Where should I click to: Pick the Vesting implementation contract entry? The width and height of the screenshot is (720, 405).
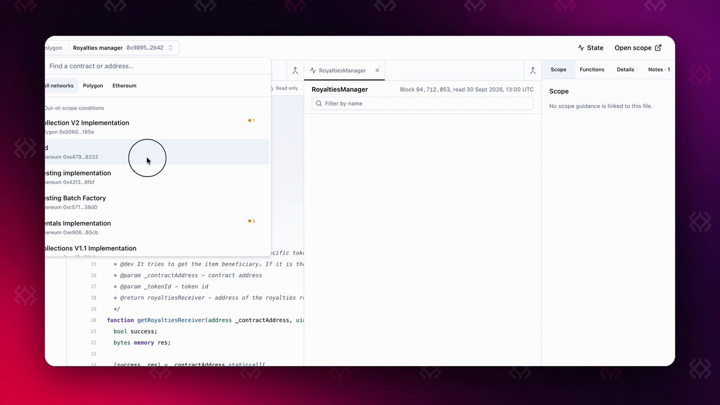tap(157, 177)
